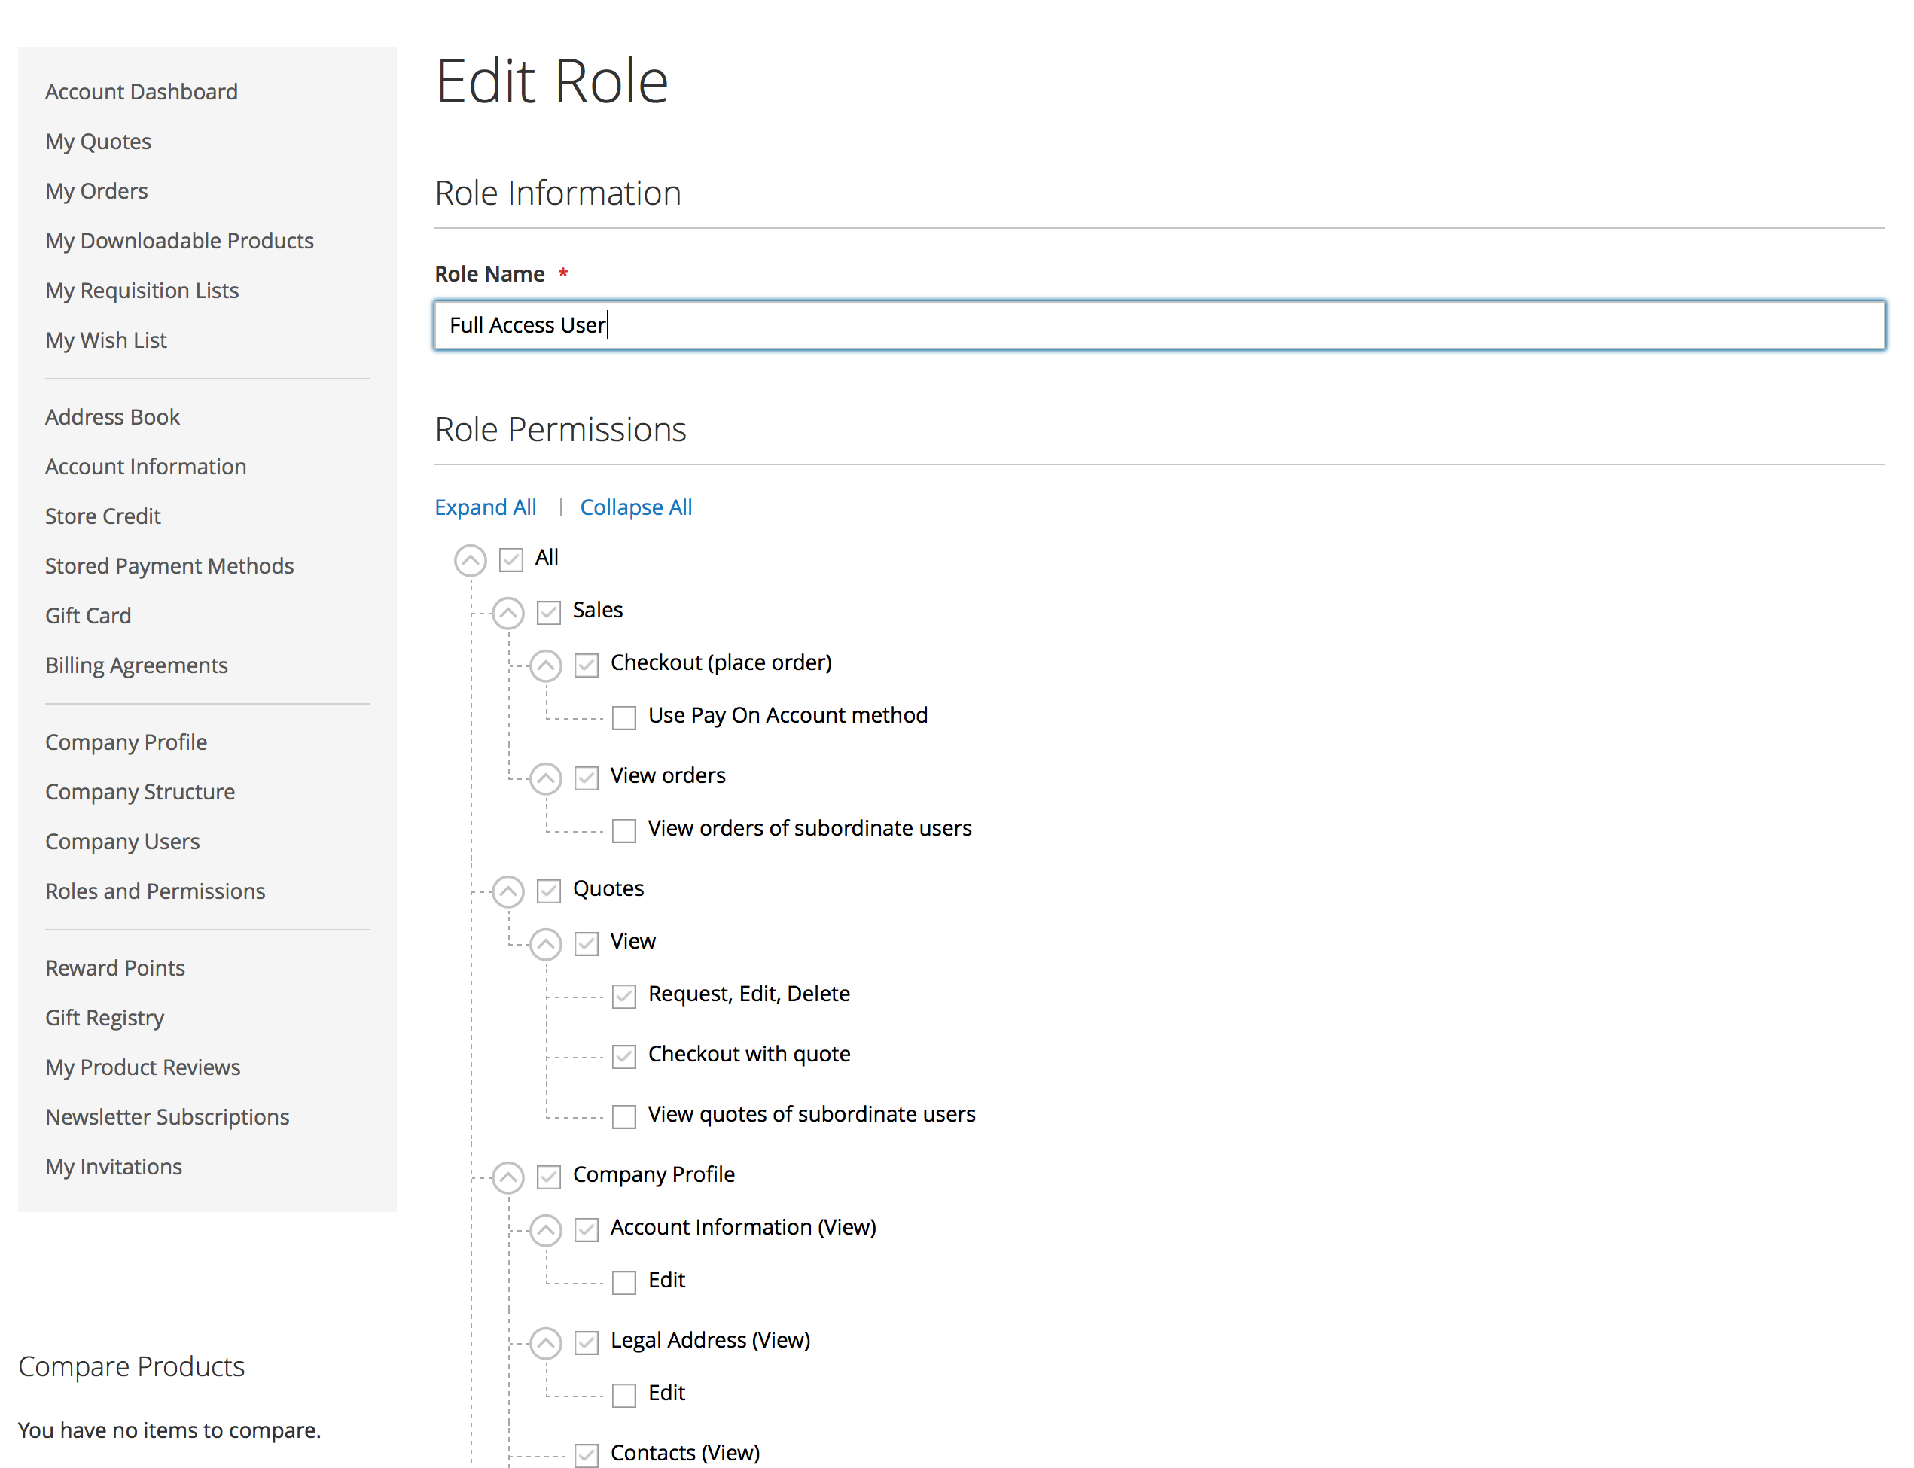Open Roles and Permissions in sidebar

tap(154, 891)
